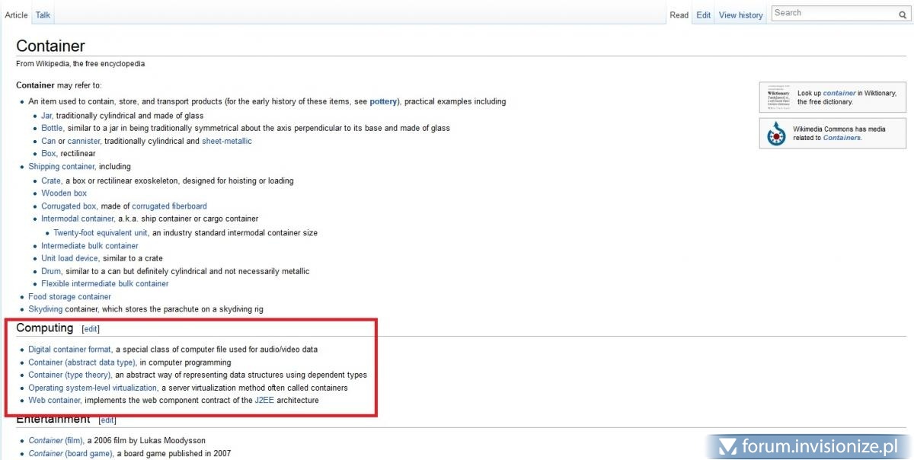Viewport: 914px width, 460px height.
Task: Open Twenty-foot equivalent unit article
Action: click(x=101, y=232)
